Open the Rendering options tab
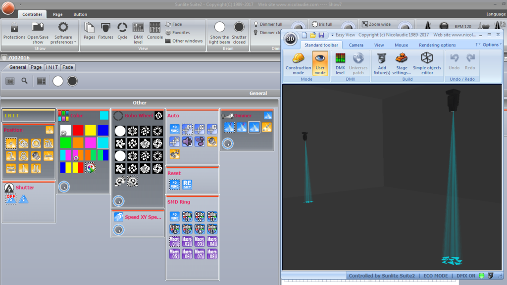The width and height of the screenshot is (507, 285). [x=437, y=45]
